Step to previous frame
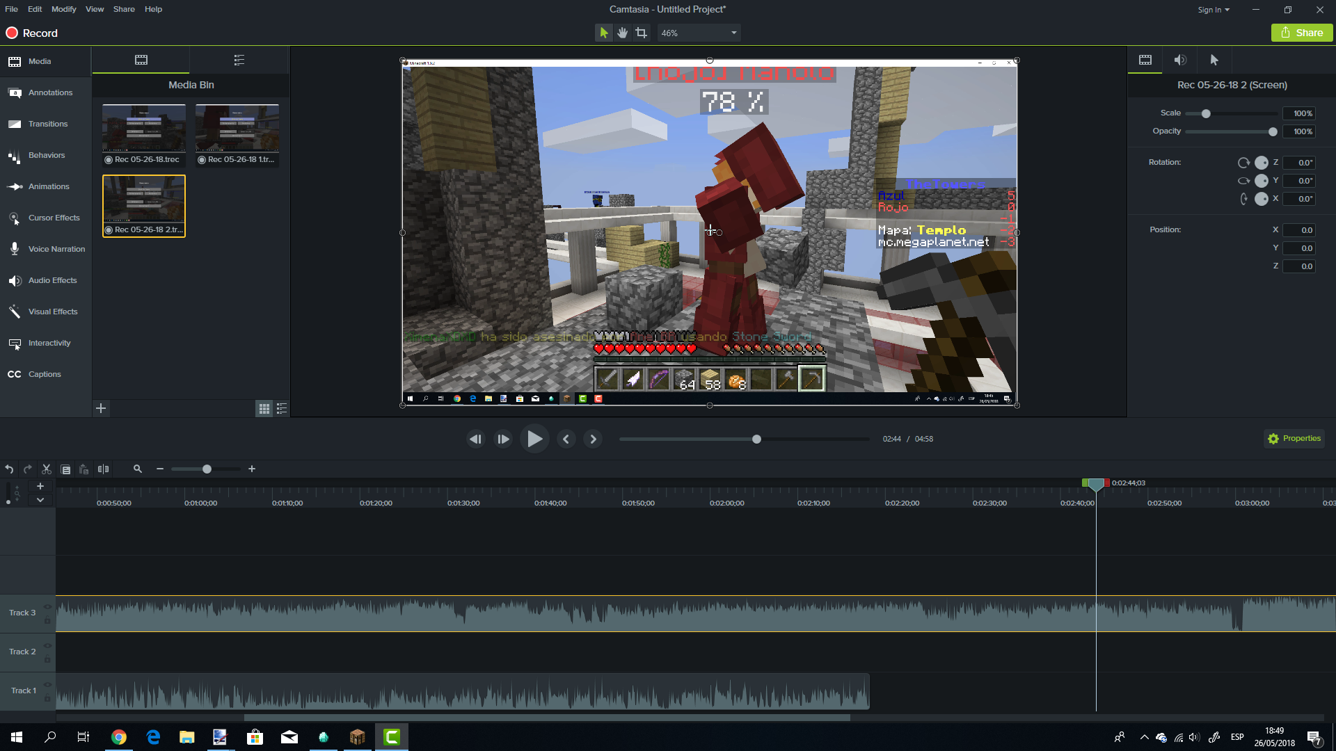 (x=476, y=439)
